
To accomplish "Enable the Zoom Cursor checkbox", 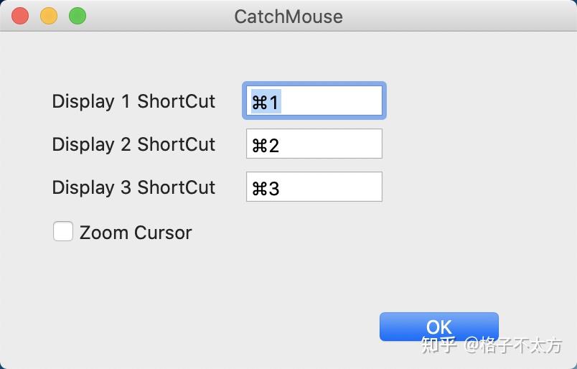I will coord(63,231).
